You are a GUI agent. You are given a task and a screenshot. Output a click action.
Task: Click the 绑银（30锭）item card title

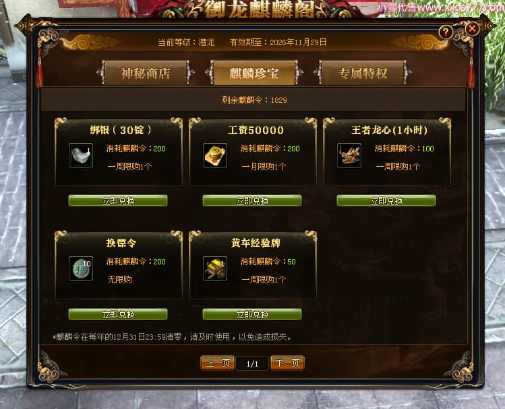pos(121,130)
